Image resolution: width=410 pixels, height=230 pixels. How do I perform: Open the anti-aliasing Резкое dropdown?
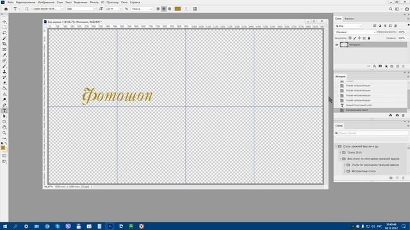point(142,9)
